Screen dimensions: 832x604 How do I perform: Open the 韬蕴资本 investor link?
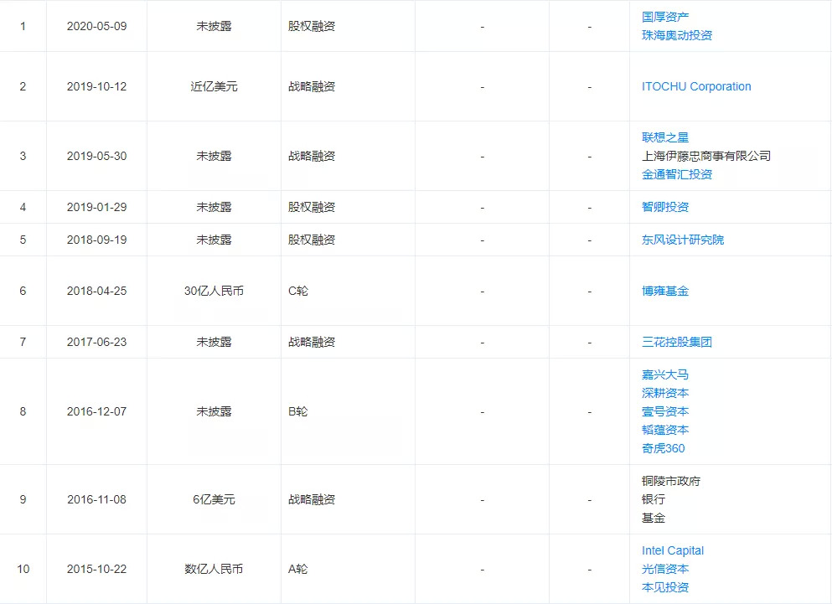click(665, 430)
